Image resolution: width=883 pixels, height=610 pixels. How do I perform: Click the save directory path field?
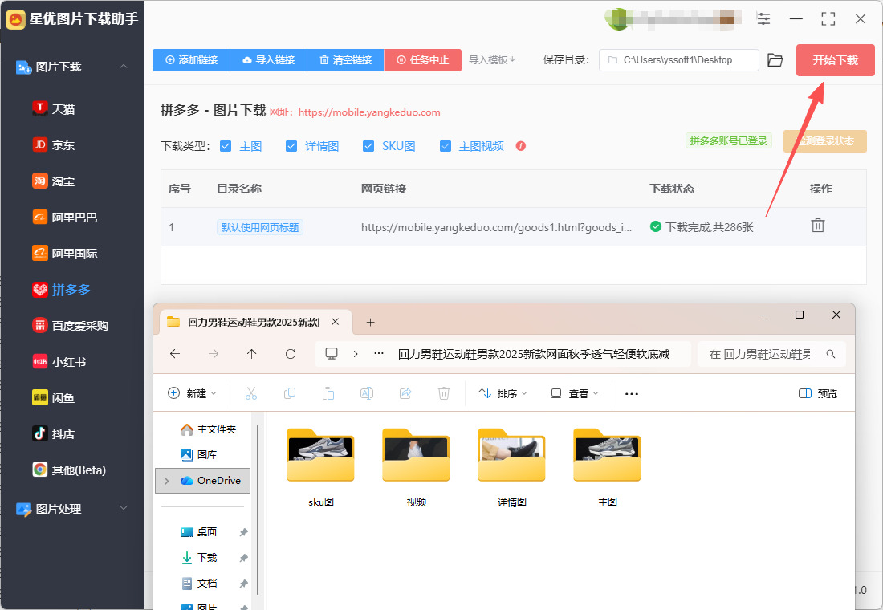click(679, 59)
